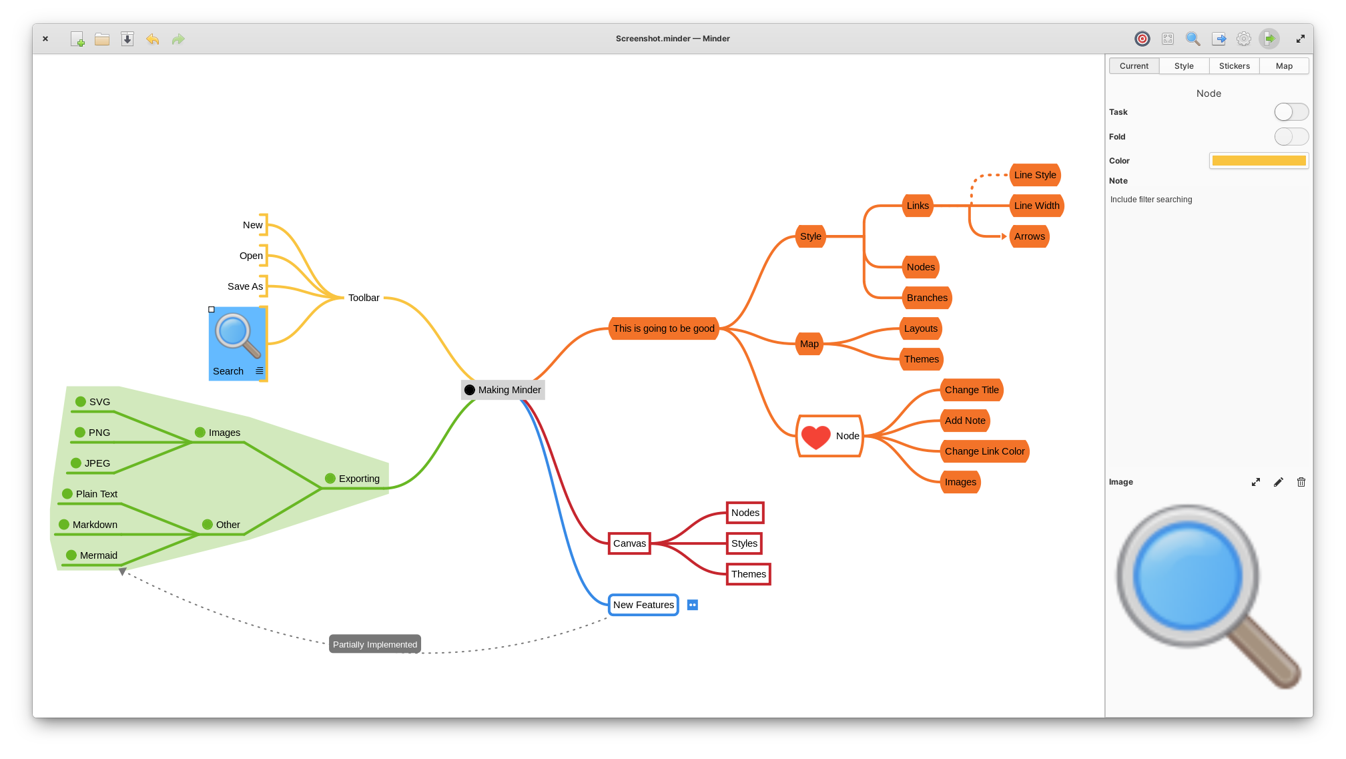Enable Task mode on selected node
The image size is (1346, 759).
pos(1291,112)
